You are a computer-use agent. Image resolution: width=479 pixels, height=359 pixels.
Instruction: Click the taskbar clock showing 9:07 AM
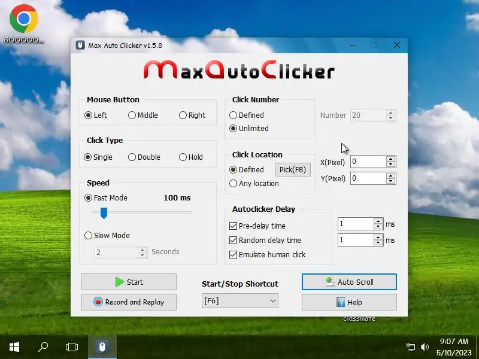point(454,341)
